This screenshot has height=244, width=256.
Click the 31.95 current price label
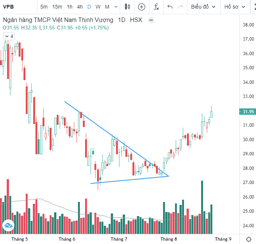click(x=248, y=112)
